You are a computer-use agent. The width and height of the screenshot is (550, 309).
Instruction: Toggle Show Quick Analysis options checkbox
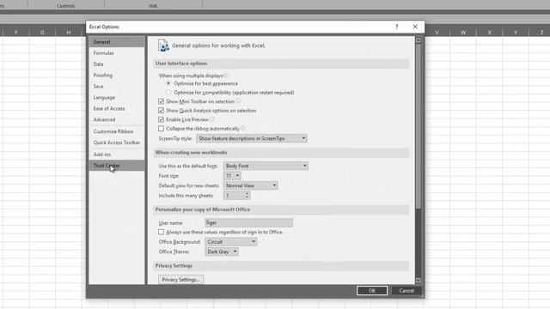tap(161, 111)
